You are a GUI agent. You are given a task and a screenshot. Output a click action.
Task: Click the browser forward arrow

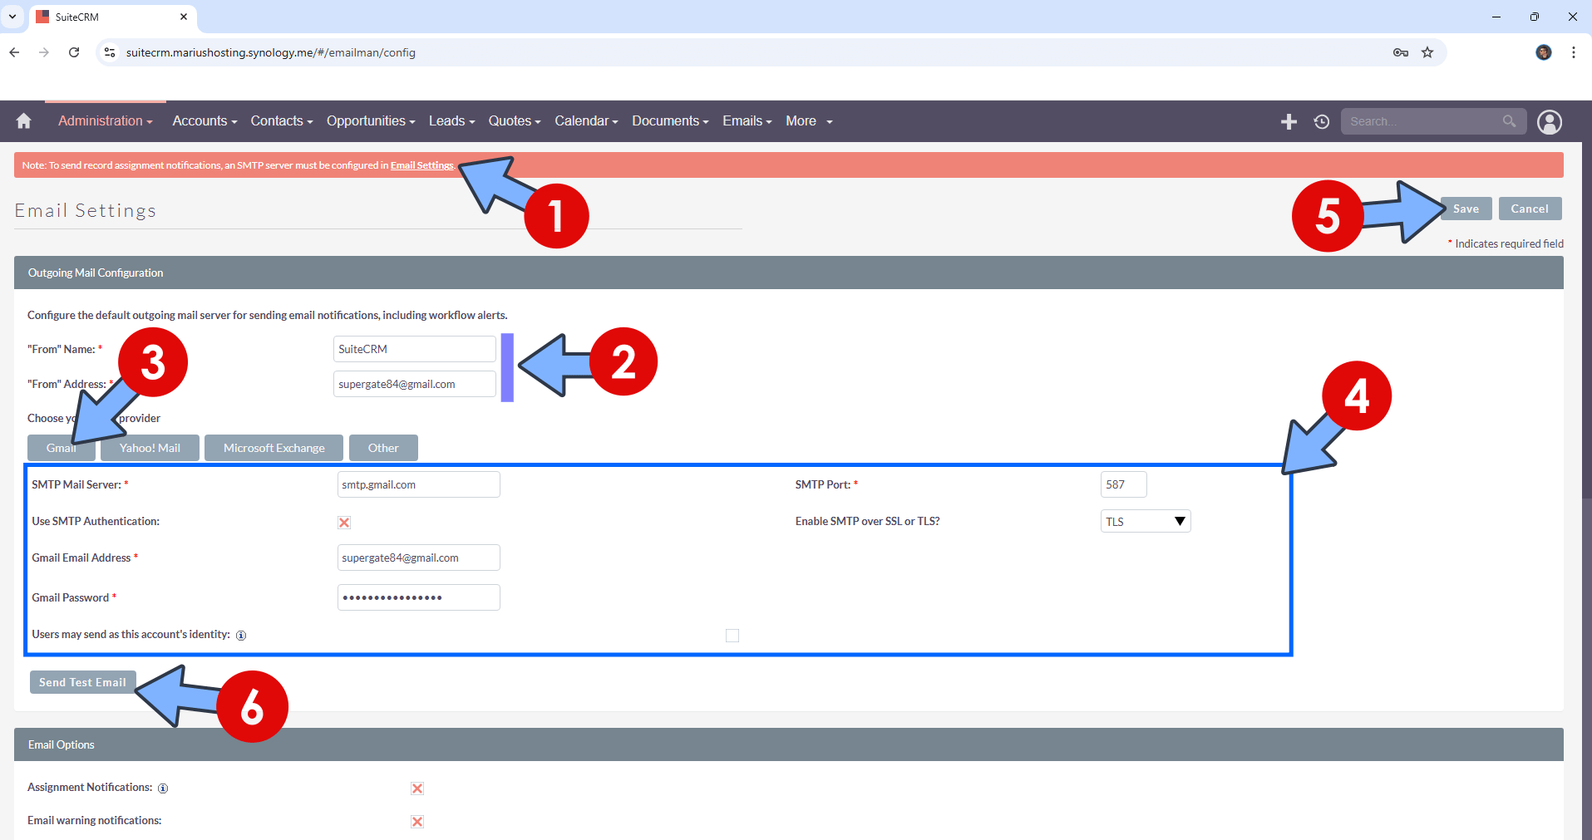[x=44, y=52]
